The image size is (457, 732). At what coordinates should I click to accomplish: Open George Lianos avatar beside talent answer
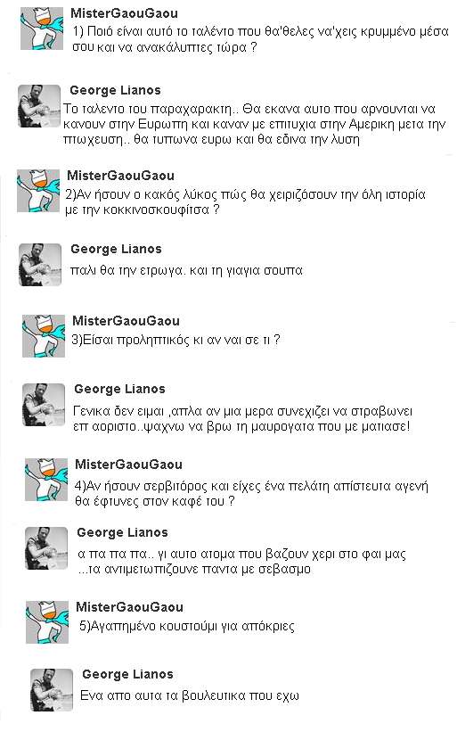point(39,106)
